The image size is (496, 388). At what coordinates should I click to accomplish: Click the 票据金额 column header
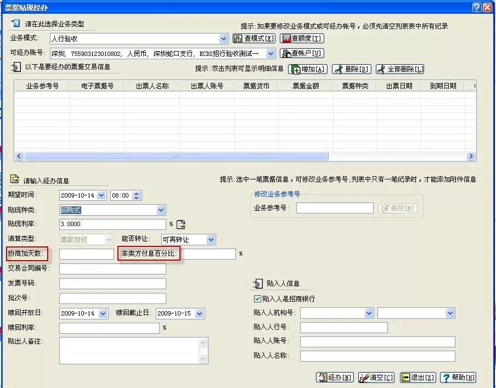306,86
